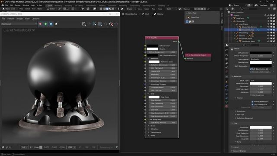Open the frame buffer Options menu
This screenshot has height=156, width=277.
point(35,19)
